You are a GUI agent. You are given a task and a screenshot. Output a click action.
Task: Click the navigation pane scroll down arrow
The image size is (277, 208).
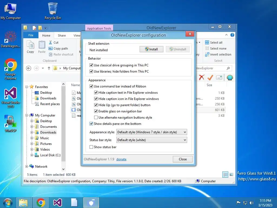click(63, 169)
